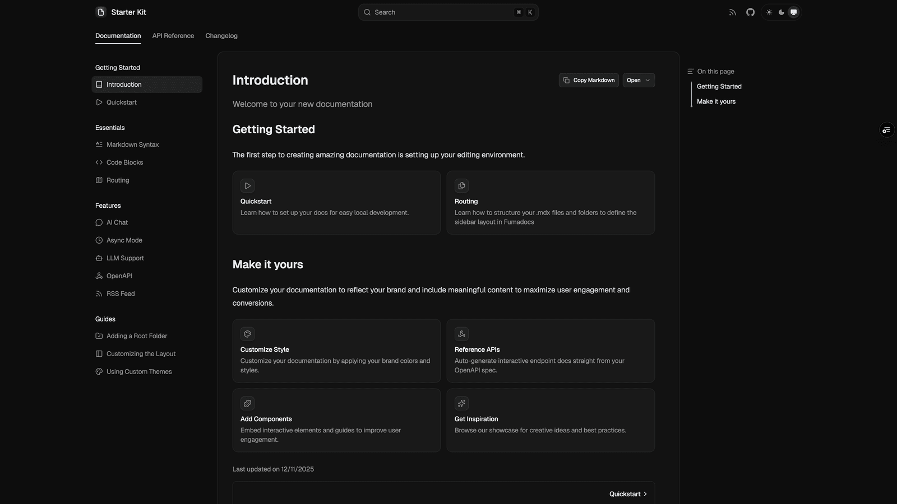Expand the Open dropdown menu
The height and width of the screenshot is (504, 897).
click(639, 80)
